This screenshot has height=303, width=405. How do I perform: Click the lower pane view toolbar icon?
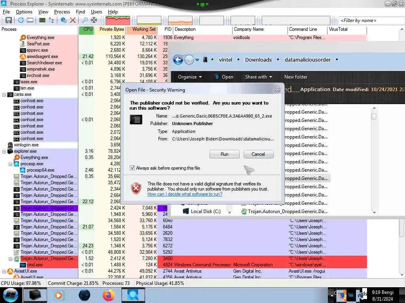click(30, 20)
